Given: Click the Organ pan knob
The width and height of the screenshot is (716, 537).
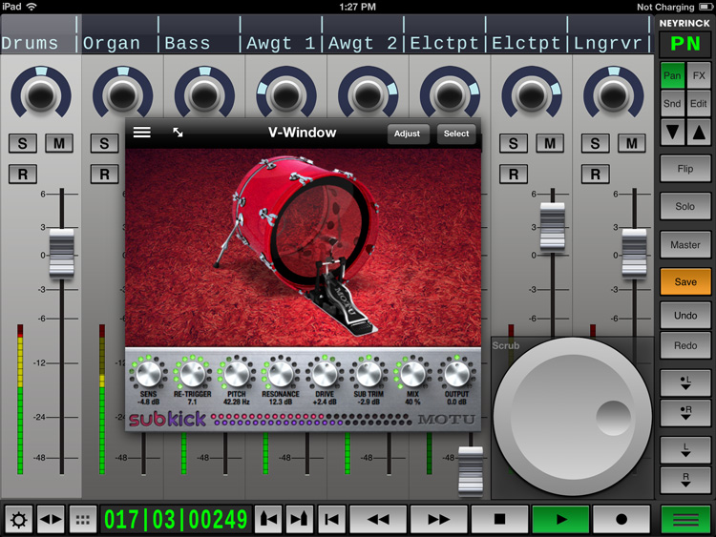Looking at the screenshot, I should [123, 94].
